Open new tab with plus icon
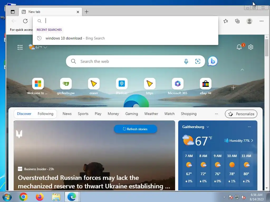Screen dimensions: 270x202 pos(86,12)
